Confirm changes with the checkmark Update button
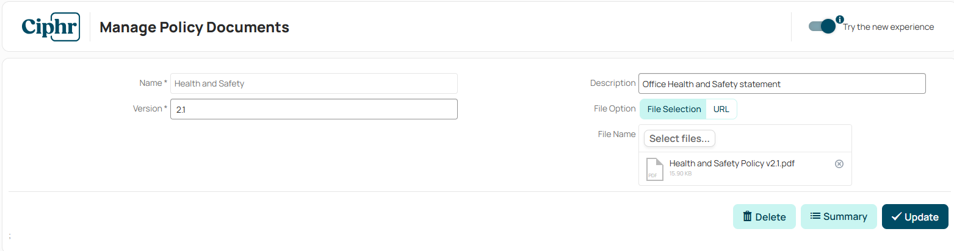Screen dimensions: 954x251 click(x=915, y=216)
